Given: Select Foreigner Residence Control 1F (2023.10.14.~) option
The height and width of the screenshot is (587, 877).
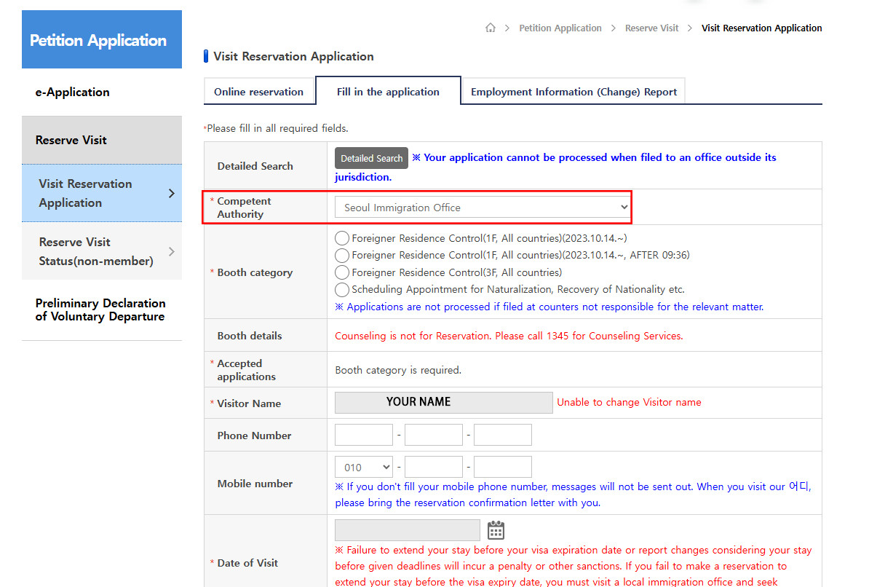Looking at the screenshot, I should tap(342, 238).
